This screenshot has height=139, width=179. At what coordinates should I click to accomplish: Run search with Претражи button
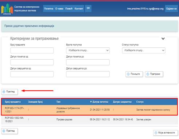pyautogui.click(x=154, y=74)
